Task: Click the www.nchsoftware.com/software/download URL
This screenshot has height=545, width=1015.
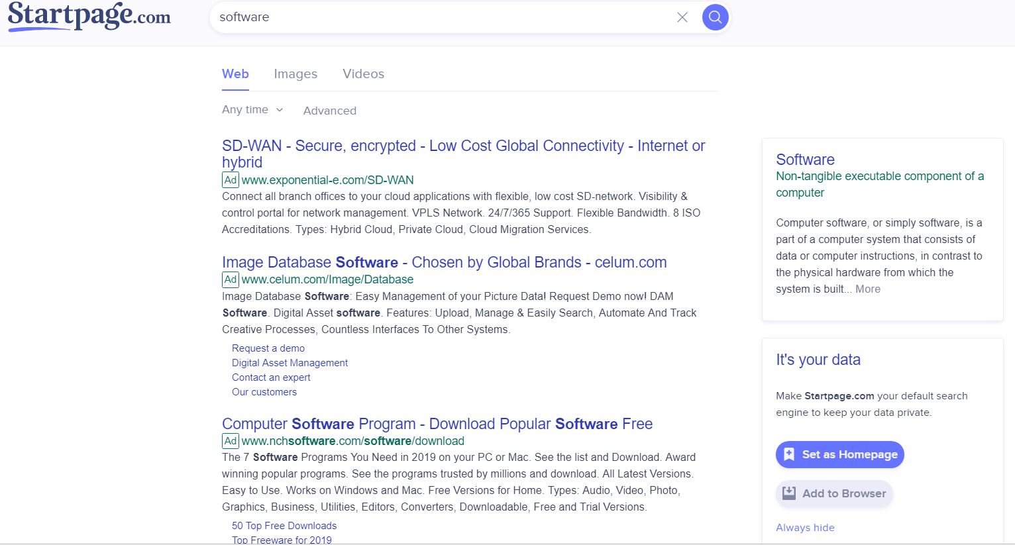Action: [352, 441]
